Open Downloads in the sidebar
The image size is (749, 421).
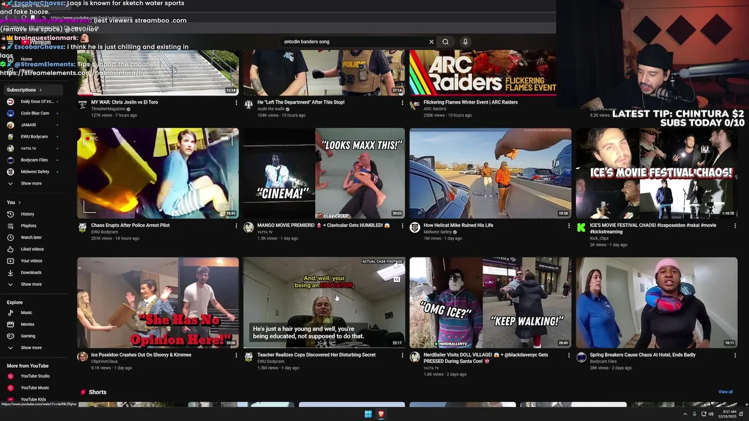(31, 272)
